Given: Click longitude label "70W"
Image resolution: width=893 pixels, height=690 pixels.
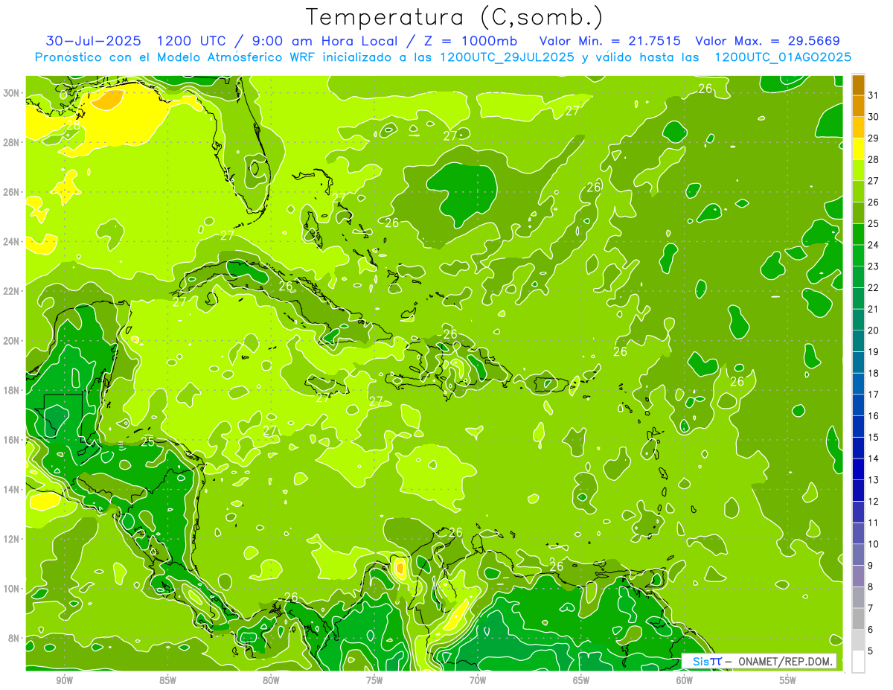Looking at the screenshot, I should (x=478, y=680).
